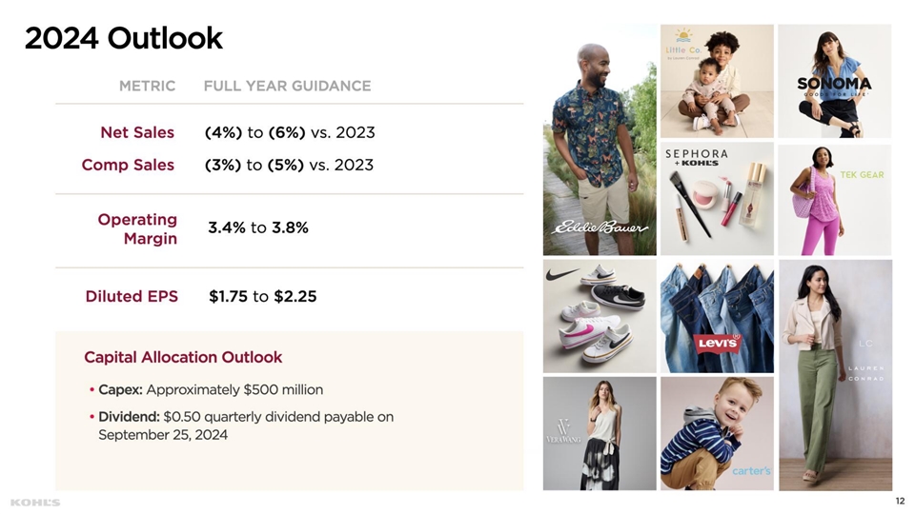Image resolution: width=915 pixels, height=514 pixels.
Task: Click the Little Co. sun logo
Action: point(683,44)
